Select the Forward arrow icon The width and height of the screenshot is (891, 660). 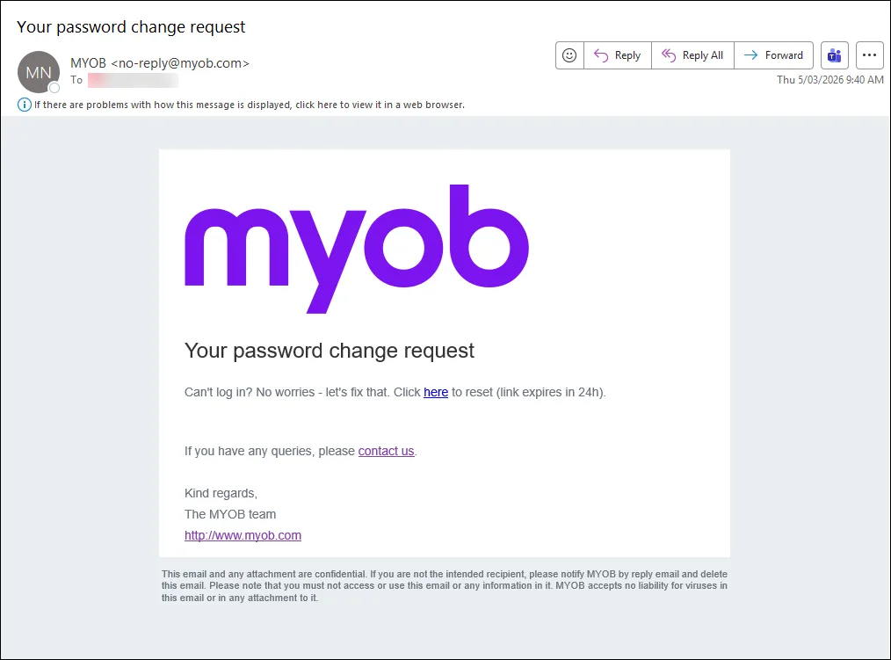point(751,54)
